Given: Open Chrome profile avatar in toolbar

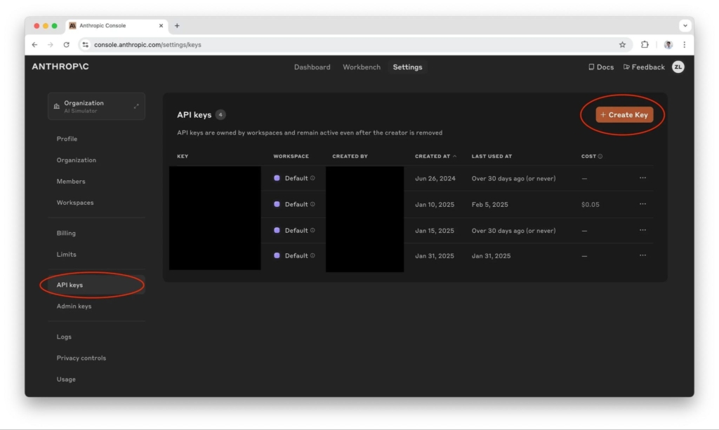Looking at the screenshot, I should pos(668,45).
